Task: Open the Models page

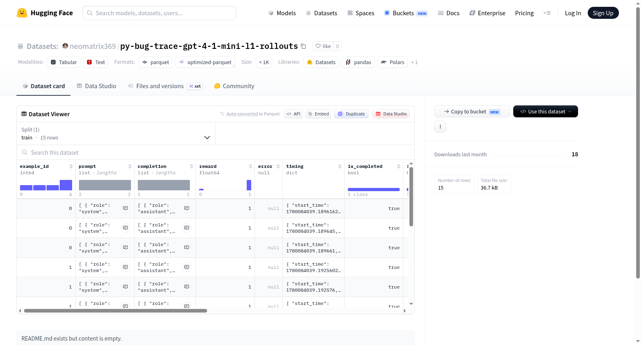Action: tap(282, 13)
